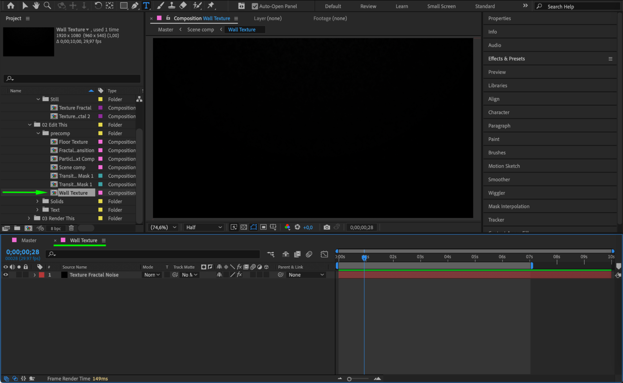Toggle shy layers hide switch

point(286,255)
